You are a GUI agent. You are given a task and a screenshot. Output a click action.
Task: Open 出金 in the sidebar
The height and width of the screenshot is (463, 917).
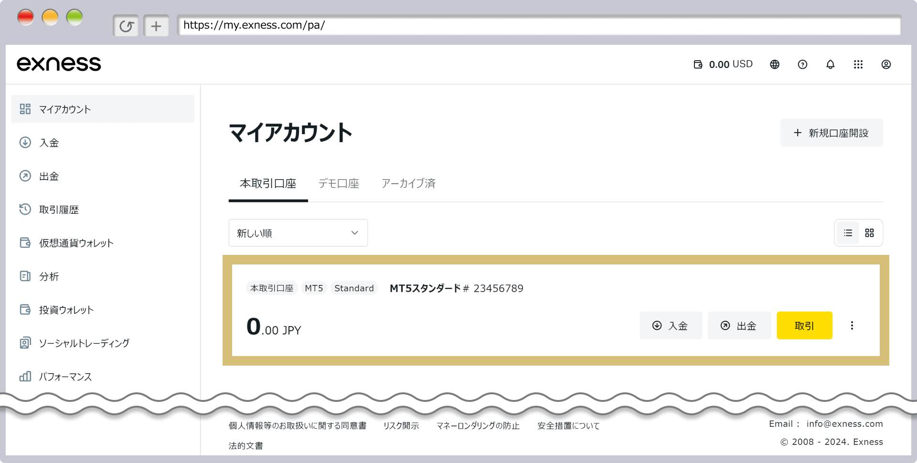point(103,176)
